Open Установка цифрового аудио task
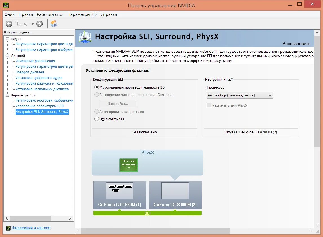 click(39, 78)
